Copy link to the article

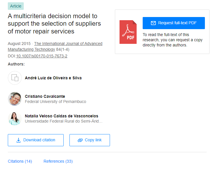coord(90,140)
